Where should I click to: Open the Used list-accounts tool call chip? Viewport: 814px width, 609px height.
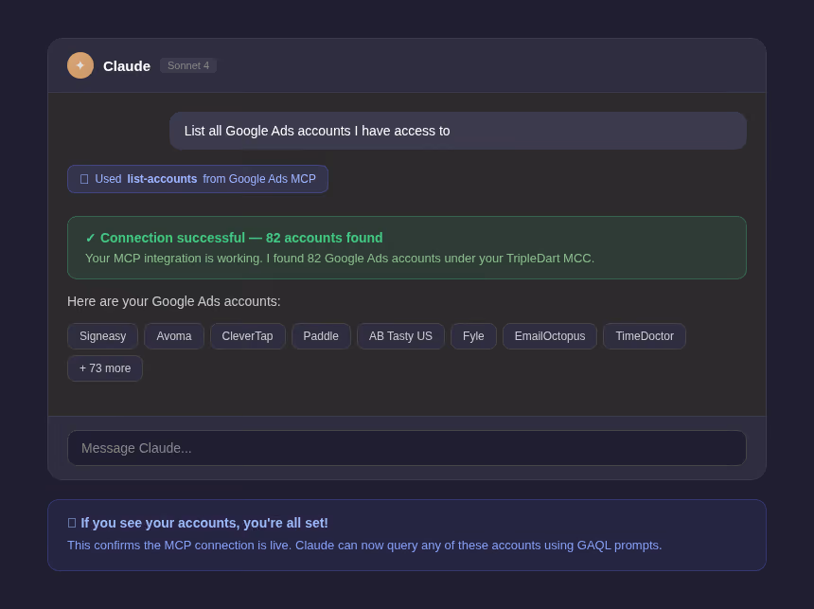(198, 179)
